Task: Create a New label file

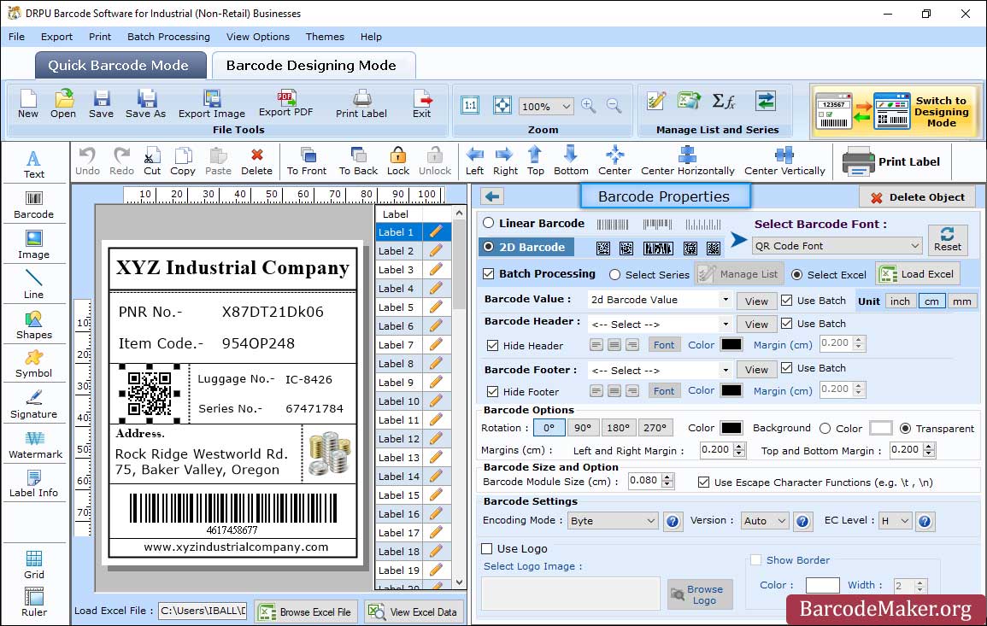Action: tap(27, 104)
